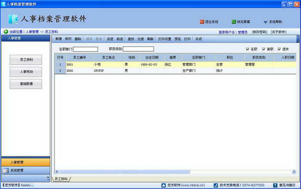The height and width of the screenshot is (189, 301).
Task: Click the 员工资料 sidebar button
Action: coord(26,60)
